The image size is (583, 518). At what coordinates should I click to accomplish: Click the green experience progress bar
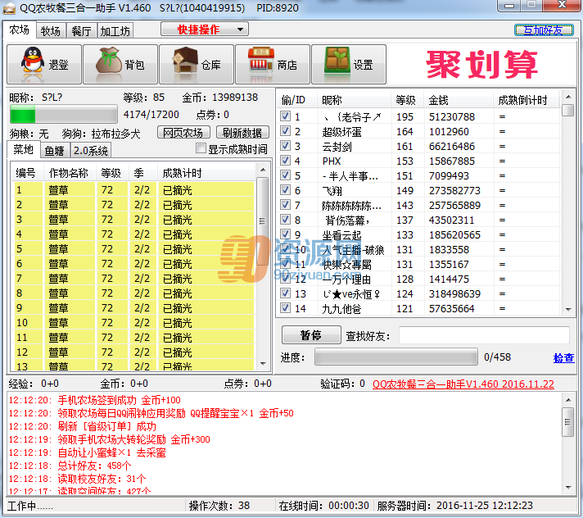click(63, 114)
